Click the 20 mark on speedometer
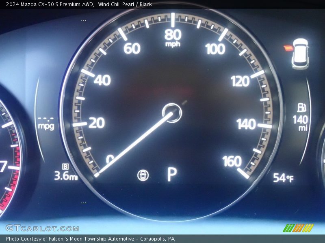This screenshot has width=325, height=243. coord(97,123)
